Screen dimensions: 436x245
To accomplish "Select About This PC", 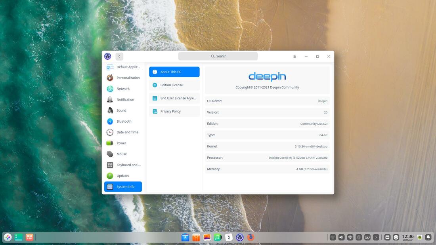I will pyautogui.click(x=174, y=72).
